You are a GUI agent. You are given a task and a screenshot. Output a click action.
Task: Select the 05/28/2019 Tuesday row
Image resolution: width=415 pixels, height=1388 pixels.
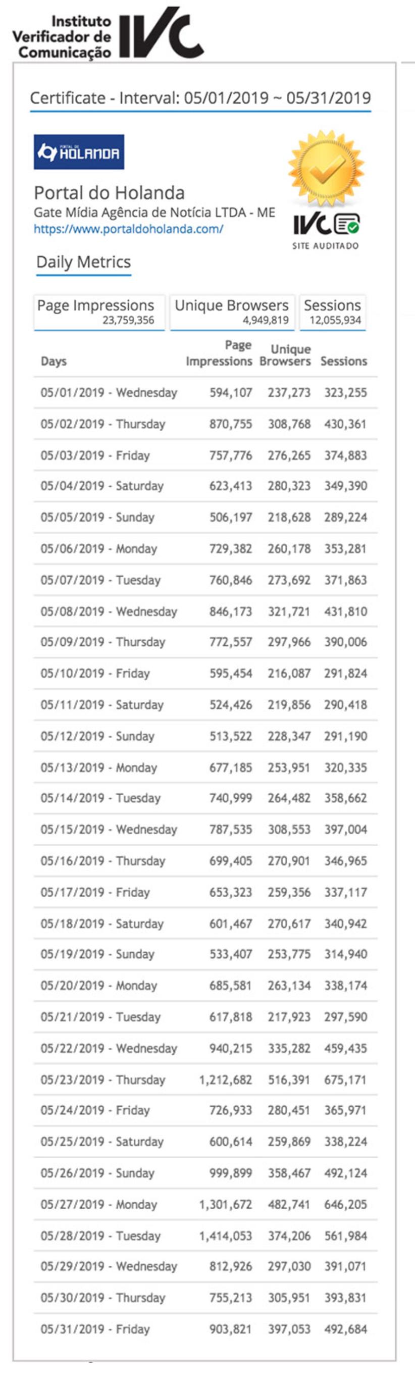205,1236
